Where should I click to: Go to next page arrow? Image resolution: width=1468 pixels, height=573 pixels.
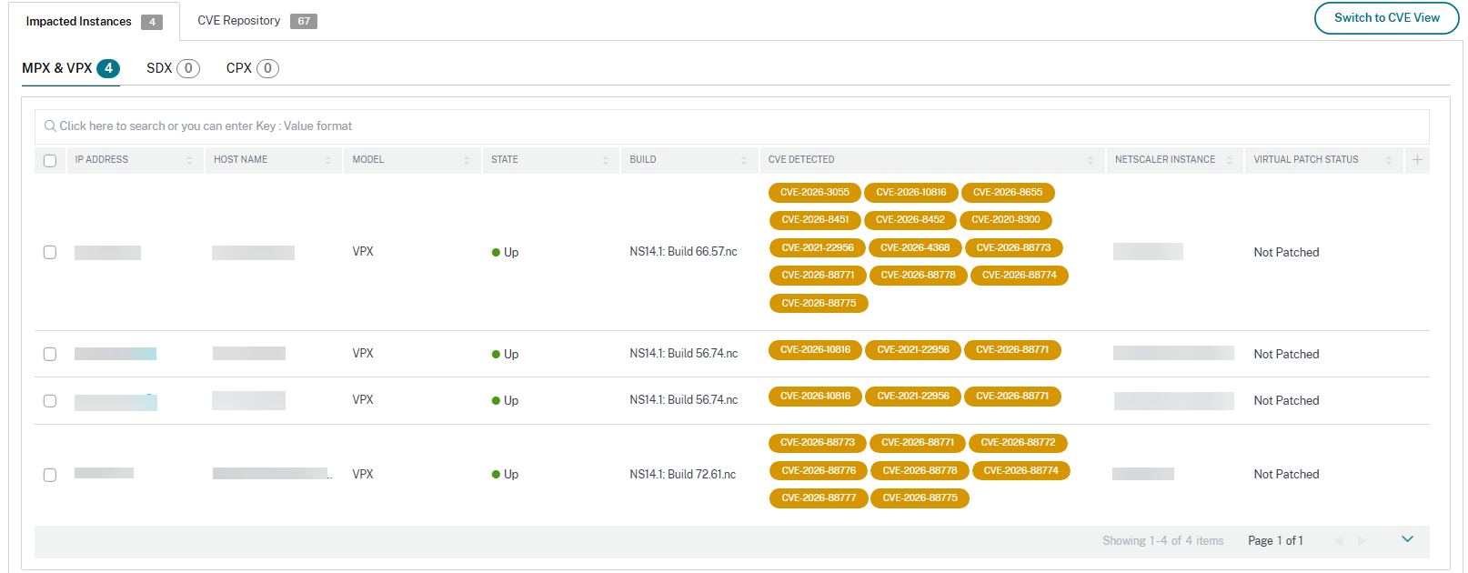[x=1362, y=540]
